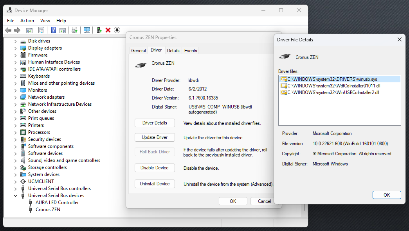Click the Update device driver toolbar icon

99,30
